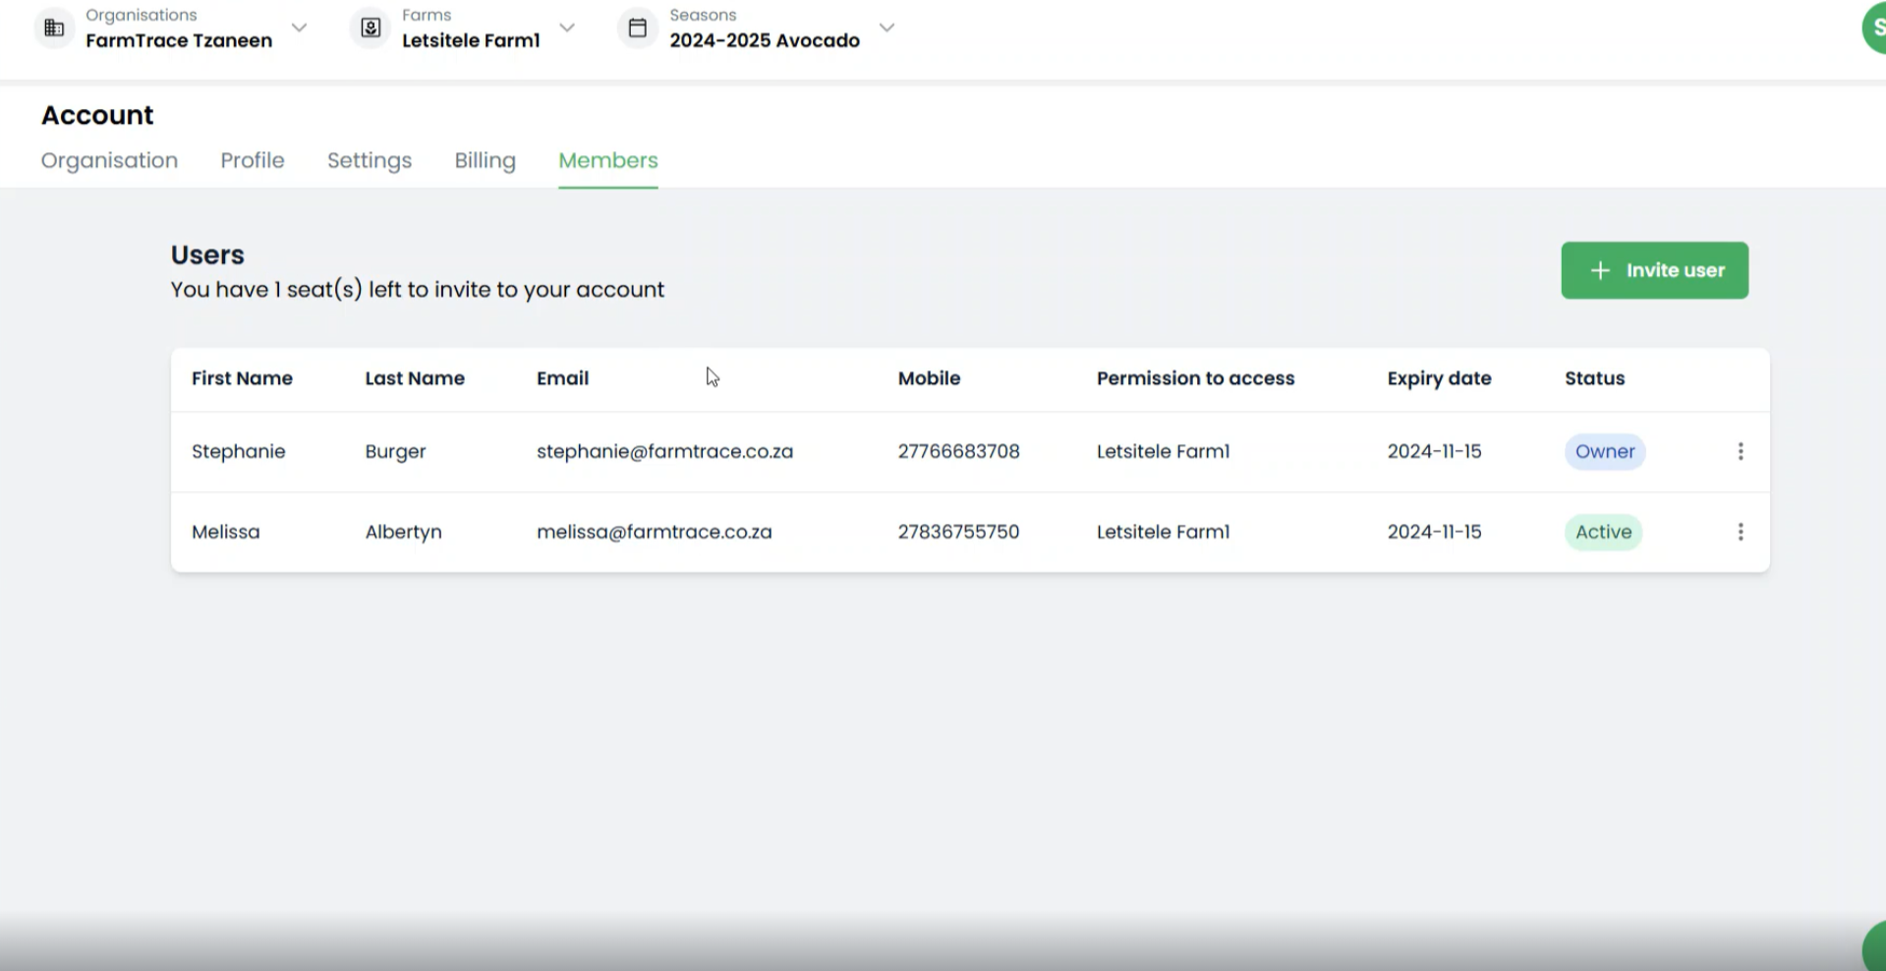This screenshot has width=1886, height=971.
Task: Click the Seasons calendar icon
Action: click(638, 28)
